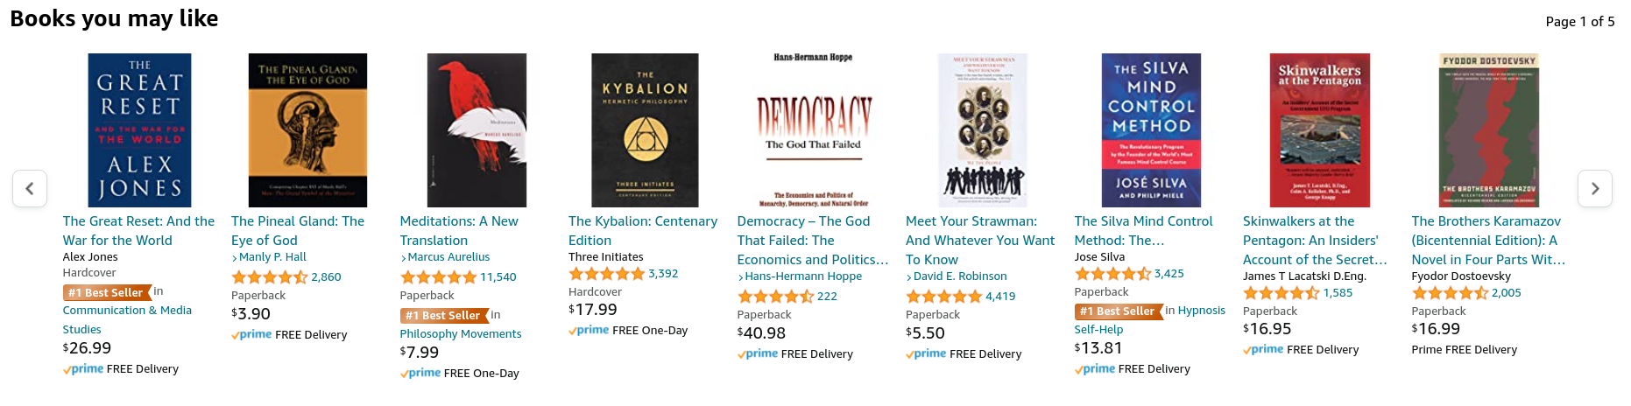This screenshot has height=406, width=1631.
Task: Open Manly P. Hall author link
Action: tap(272, 257)
